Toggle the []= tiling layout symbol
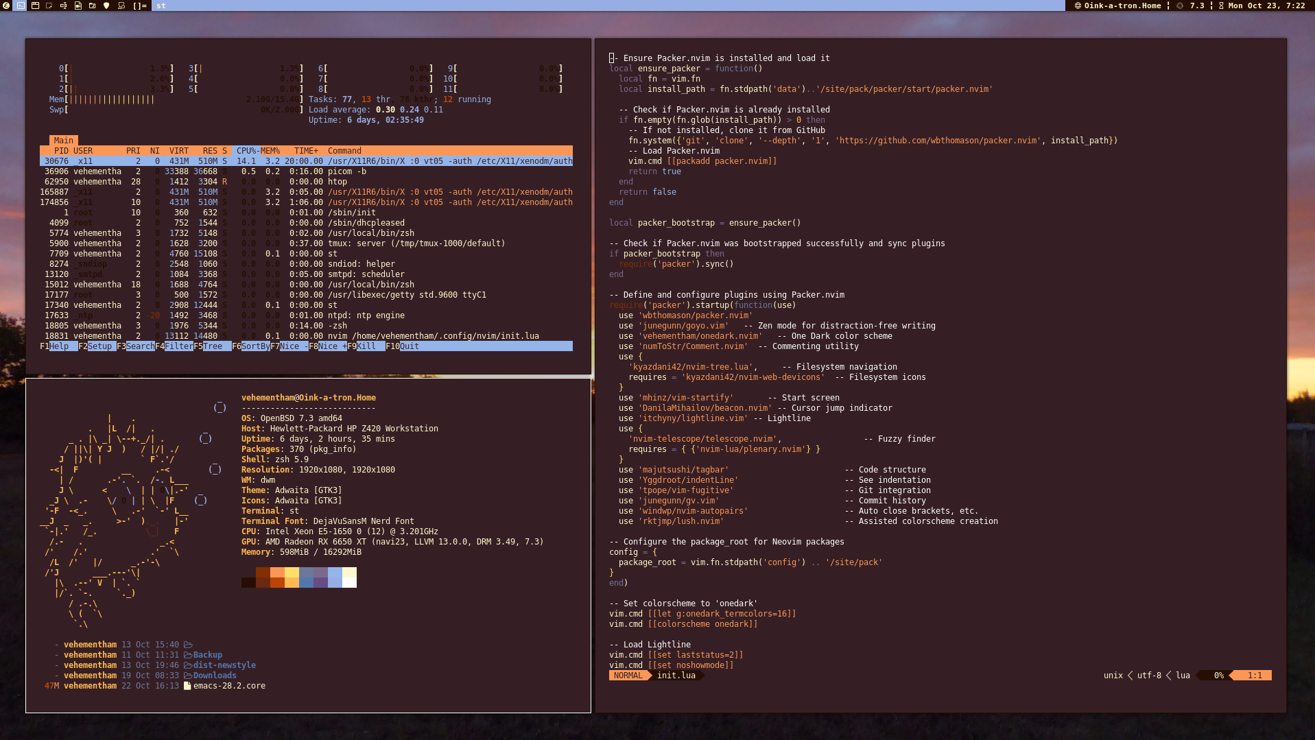This screenshot has width=1315, height=740. pyautogui.click(x=140, y=5)
